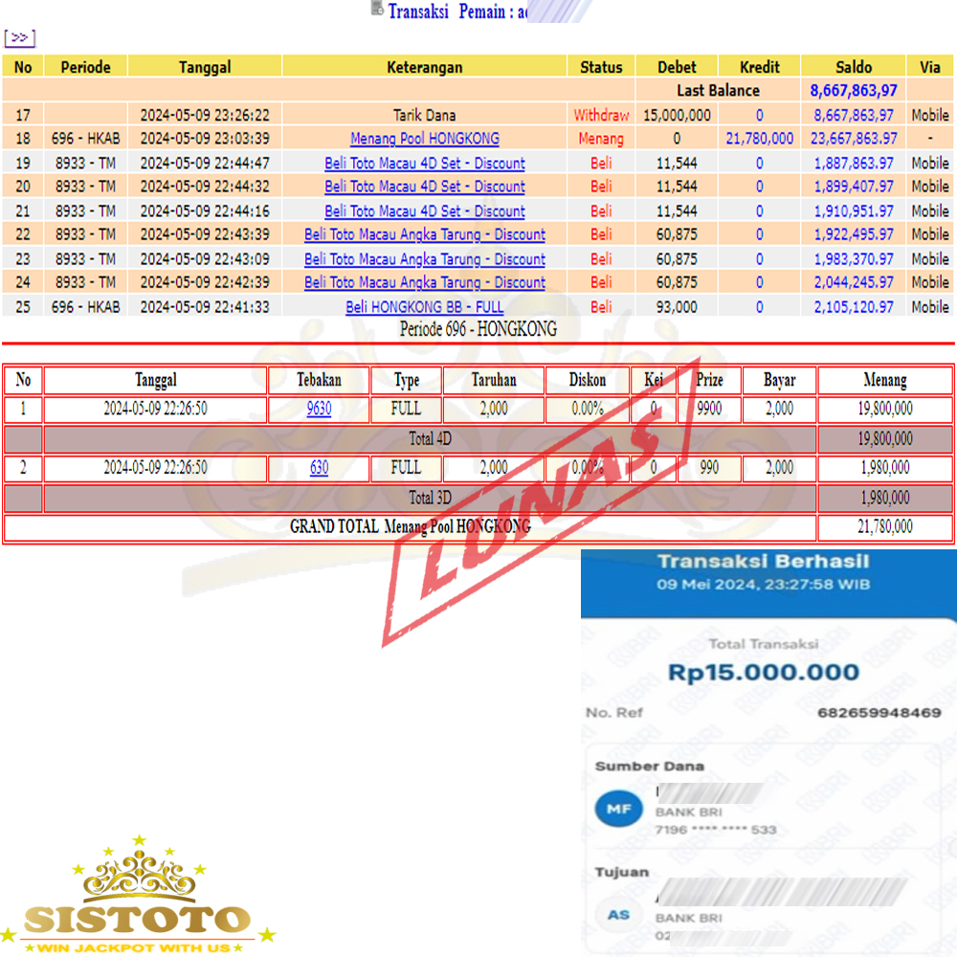Click the Transaksi Berhasil receipt header
Screen dimensions: 957x957
pyautogui.click(x=763, y=563)
